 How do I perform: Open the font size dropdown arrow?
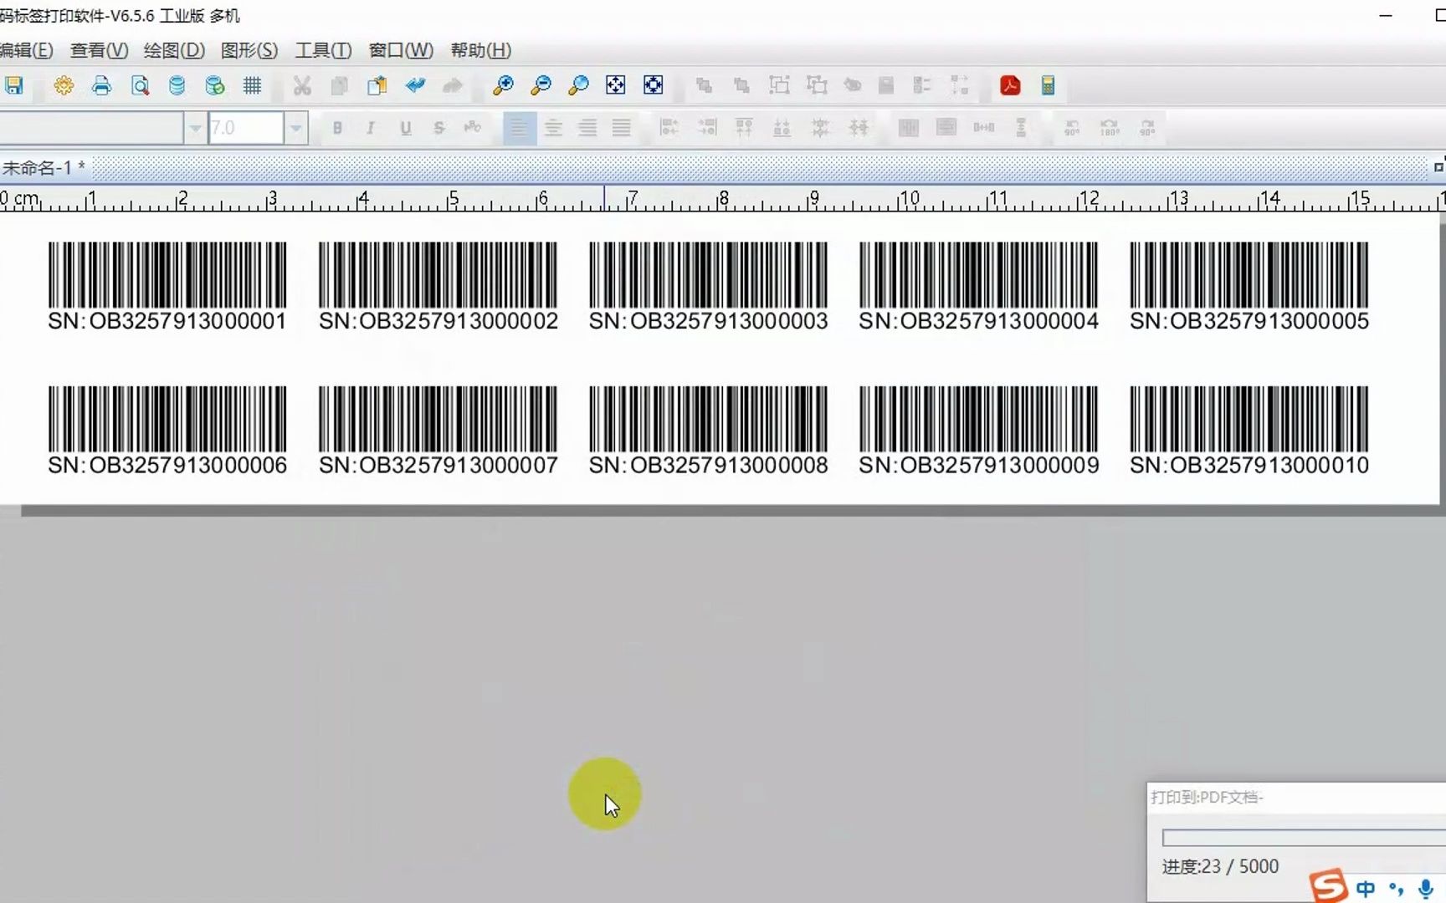tap(295, 128)
